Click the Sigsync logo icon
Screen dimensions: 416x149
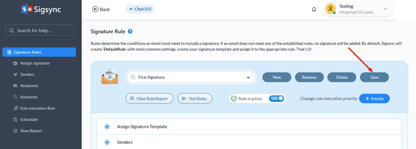coord(26,9)
